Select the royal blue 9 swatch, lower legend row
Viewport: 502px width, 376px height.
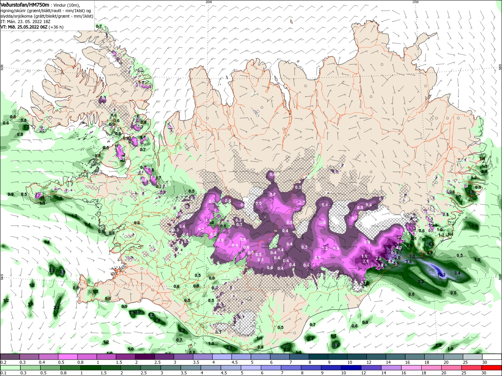click(331, 368)
